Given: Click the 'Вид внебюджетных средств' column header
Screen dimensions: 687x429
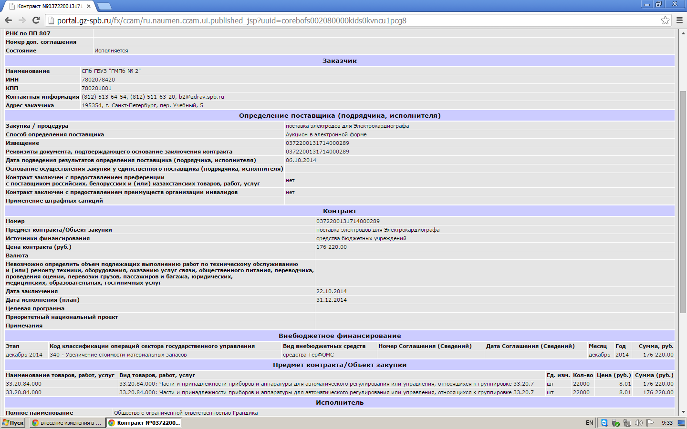Looking at the screenshot, I should pos(324,346).
